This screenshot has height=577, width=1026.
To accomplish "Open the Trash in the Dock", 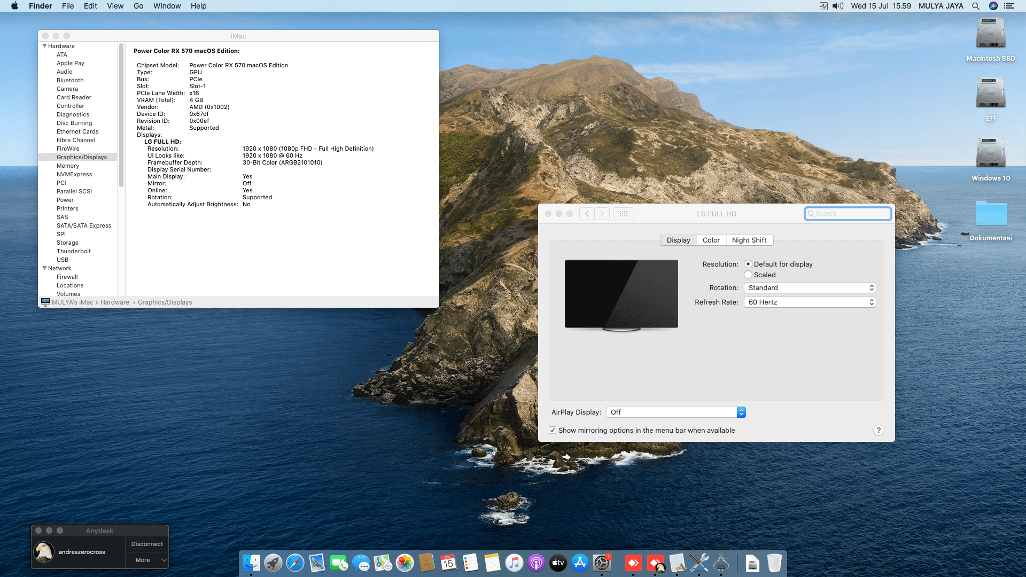I will (x=774, y=563).
